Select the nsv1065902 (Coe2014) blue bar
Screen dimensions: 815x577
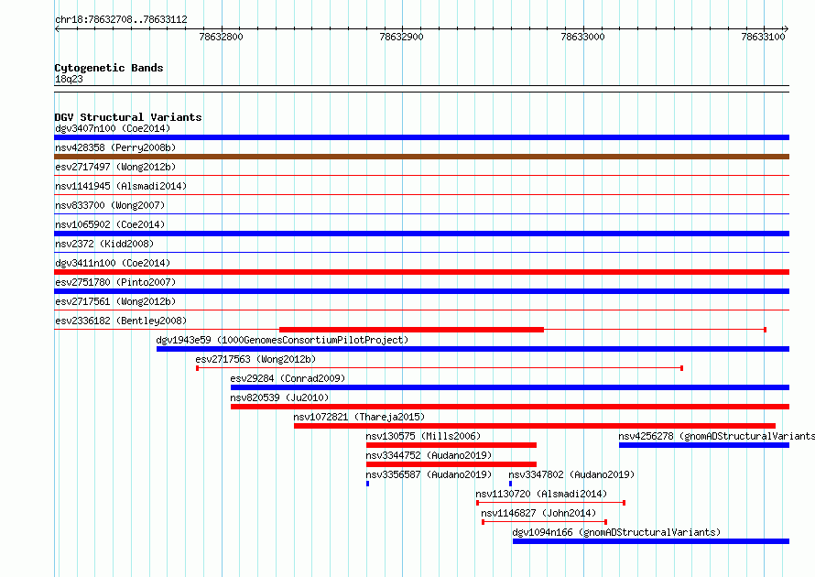point(421,234)
